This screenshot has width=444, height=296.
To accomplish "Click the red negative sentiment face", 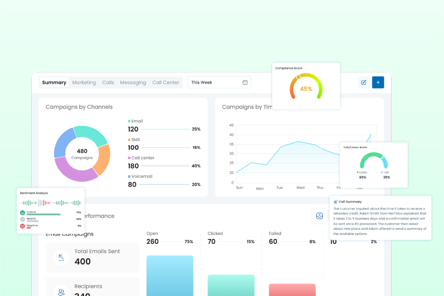I will [22, 226].
